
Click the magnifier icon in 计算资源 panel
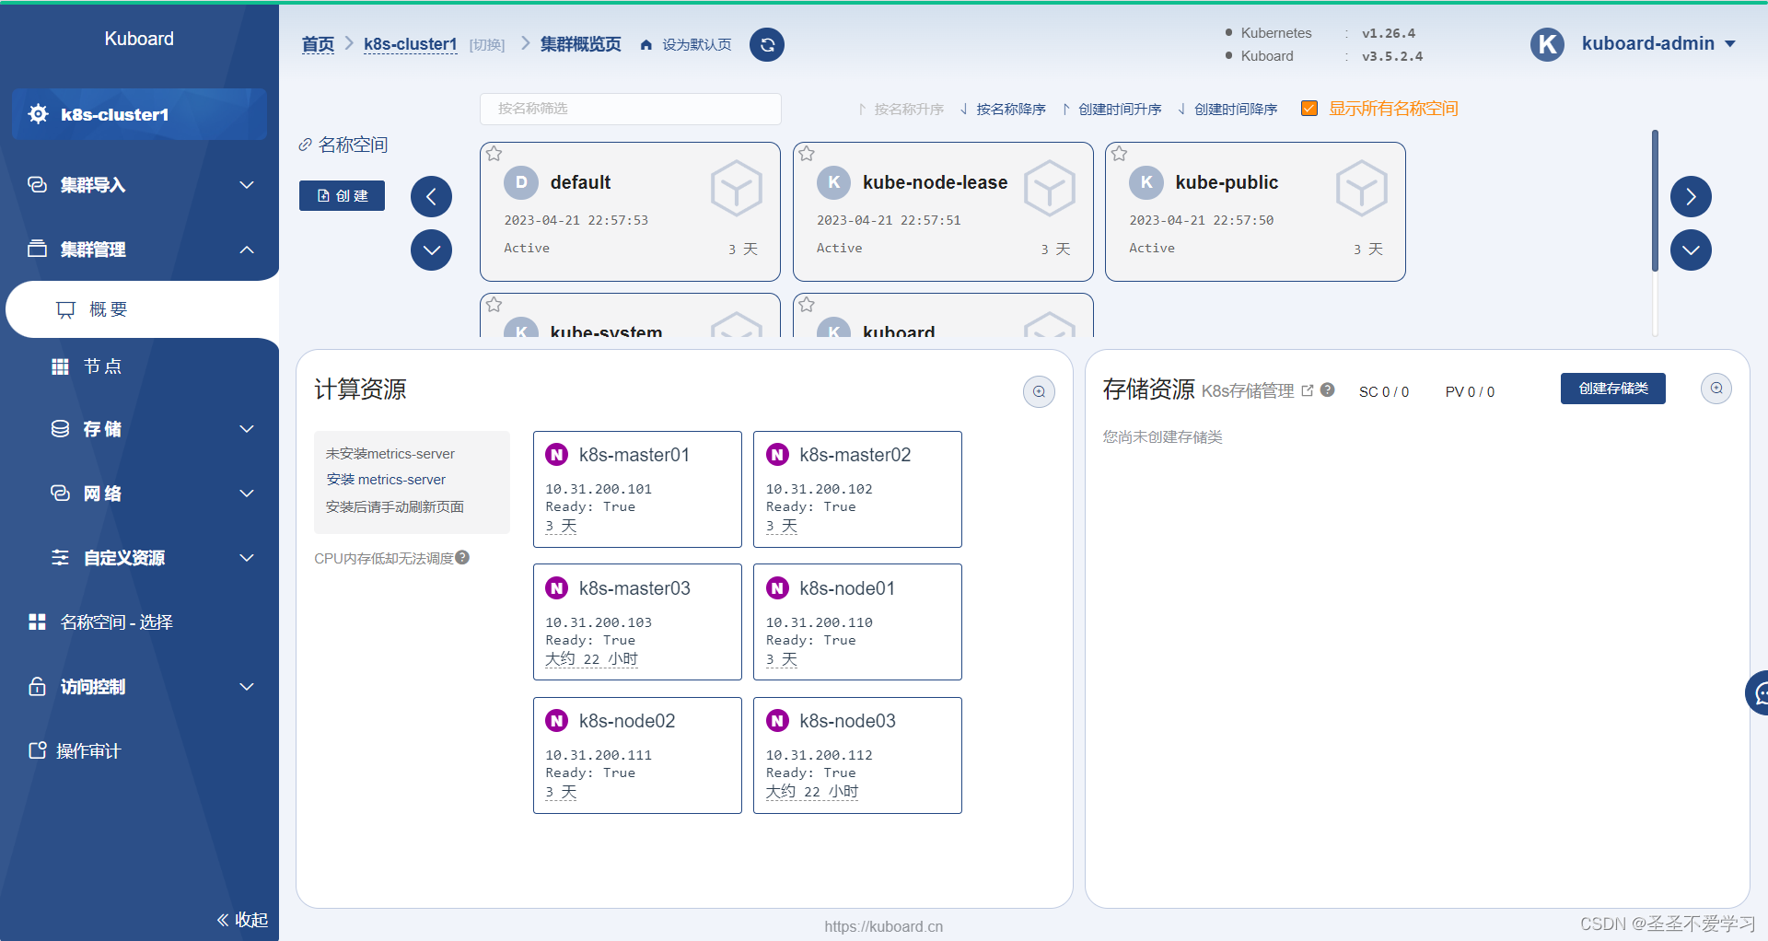(x=1039, y=391)
